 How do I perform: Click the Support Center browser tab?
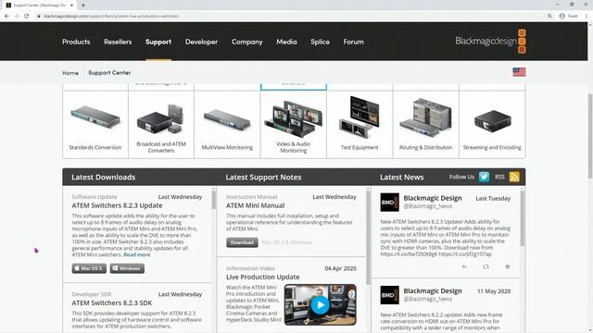(x=40, y=6)
